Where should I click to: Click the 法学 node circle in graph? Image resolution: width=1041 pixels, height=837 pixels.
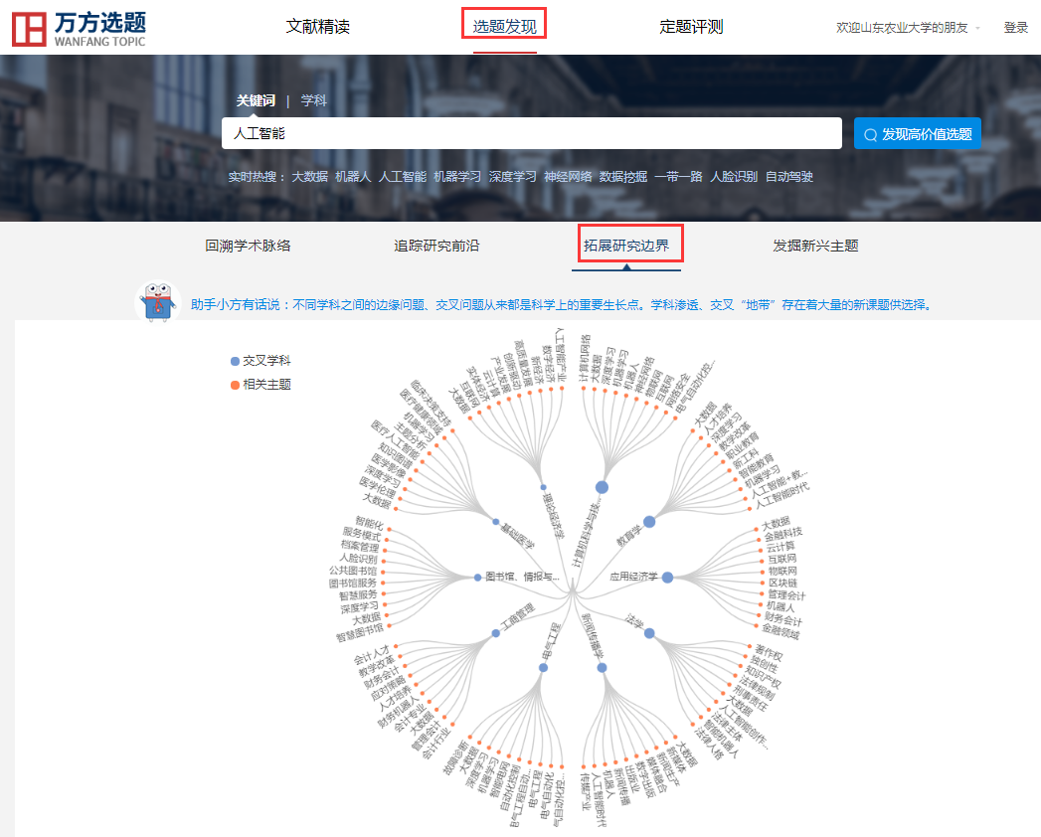click(649, 633)
